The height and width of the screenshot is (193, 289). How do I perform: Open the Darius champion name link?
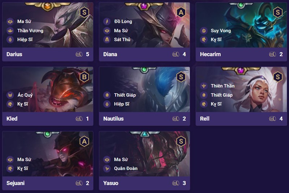click(x=14, y=54)
